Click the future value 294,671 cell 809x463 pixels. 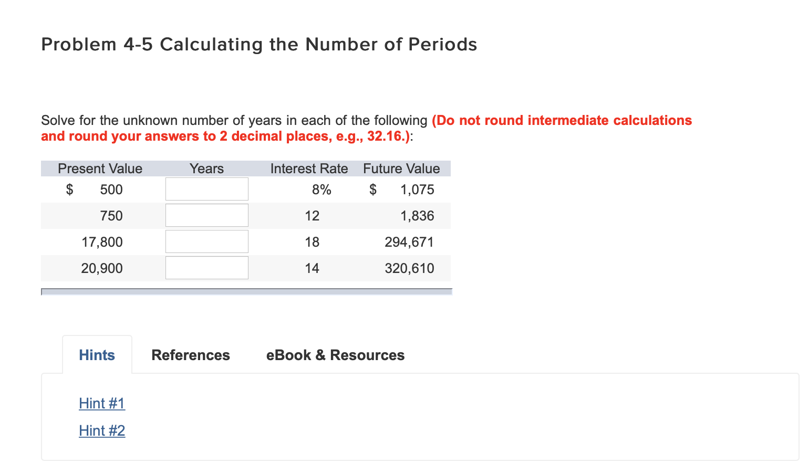tap(409, 241)
